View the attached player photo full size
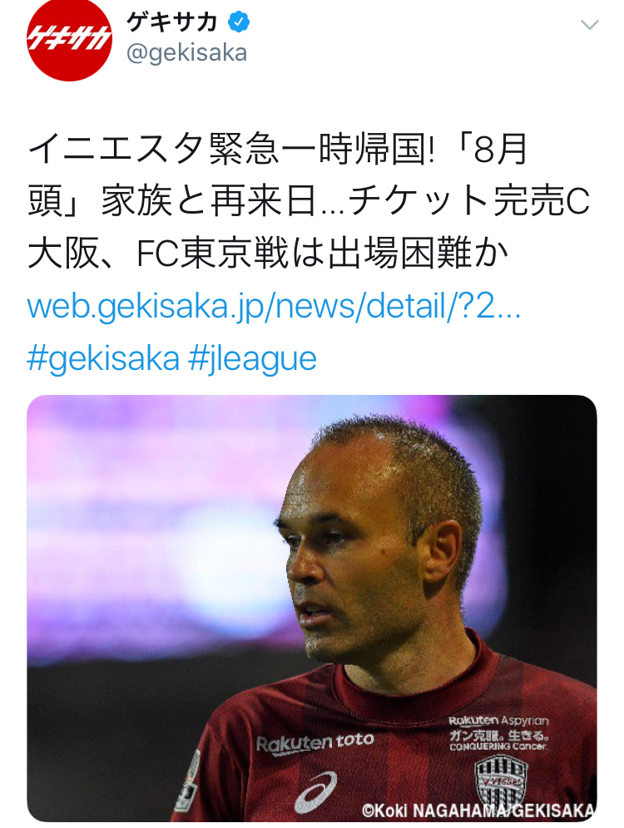 coord(312,608)
